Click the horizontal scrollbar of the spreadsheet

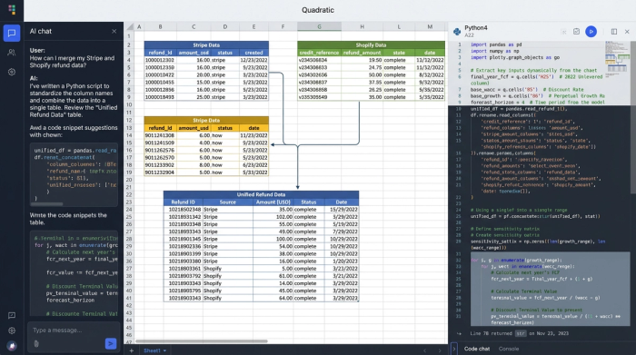pos(201,341)
